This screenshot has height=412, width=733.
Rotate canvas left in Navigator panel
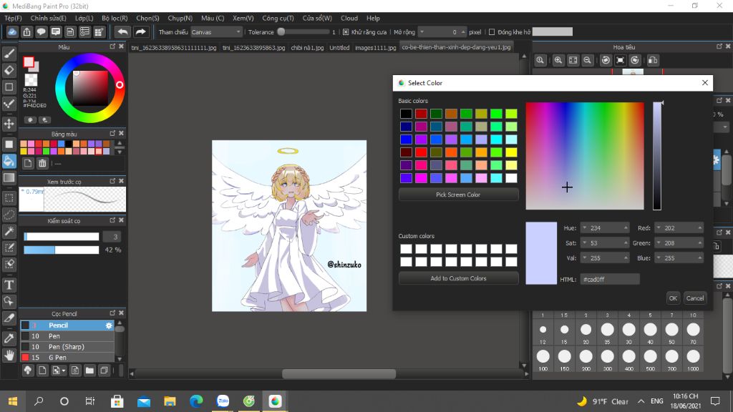[606, 60]
